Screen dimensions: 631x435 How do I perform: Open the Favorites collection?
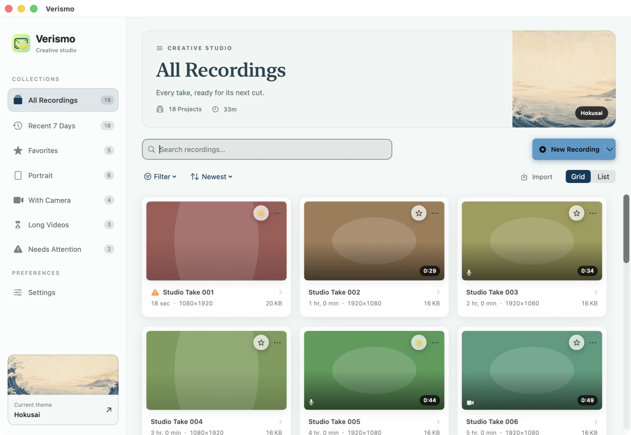click(63, 150)
